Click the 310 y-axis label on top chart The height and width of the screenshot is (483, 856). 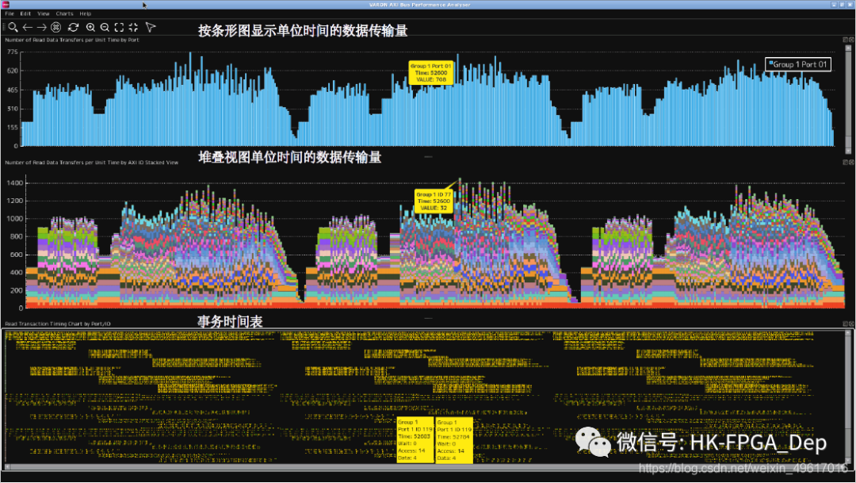coord(12,109)
